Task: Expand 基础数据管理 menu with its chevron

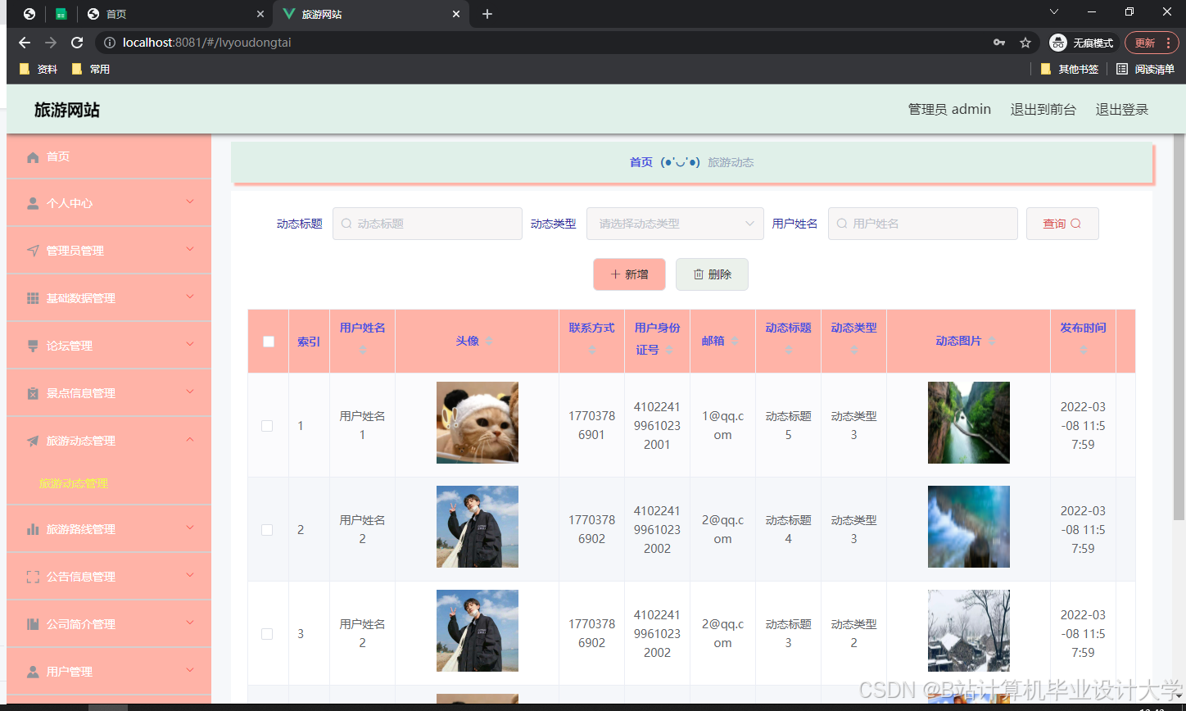Action: [190, 297]
